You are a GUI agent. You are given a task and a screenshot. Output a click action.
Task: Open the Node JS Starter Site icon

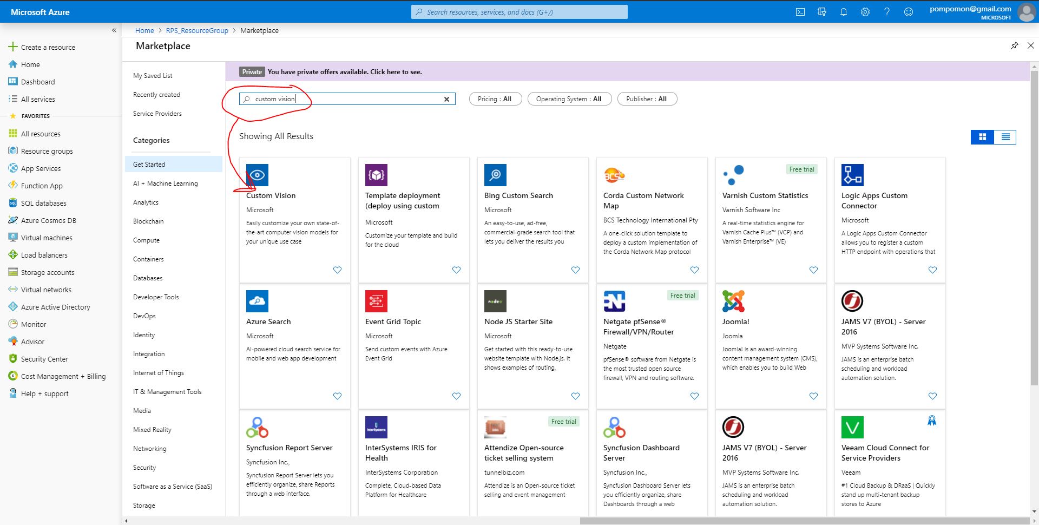point(495,301)
